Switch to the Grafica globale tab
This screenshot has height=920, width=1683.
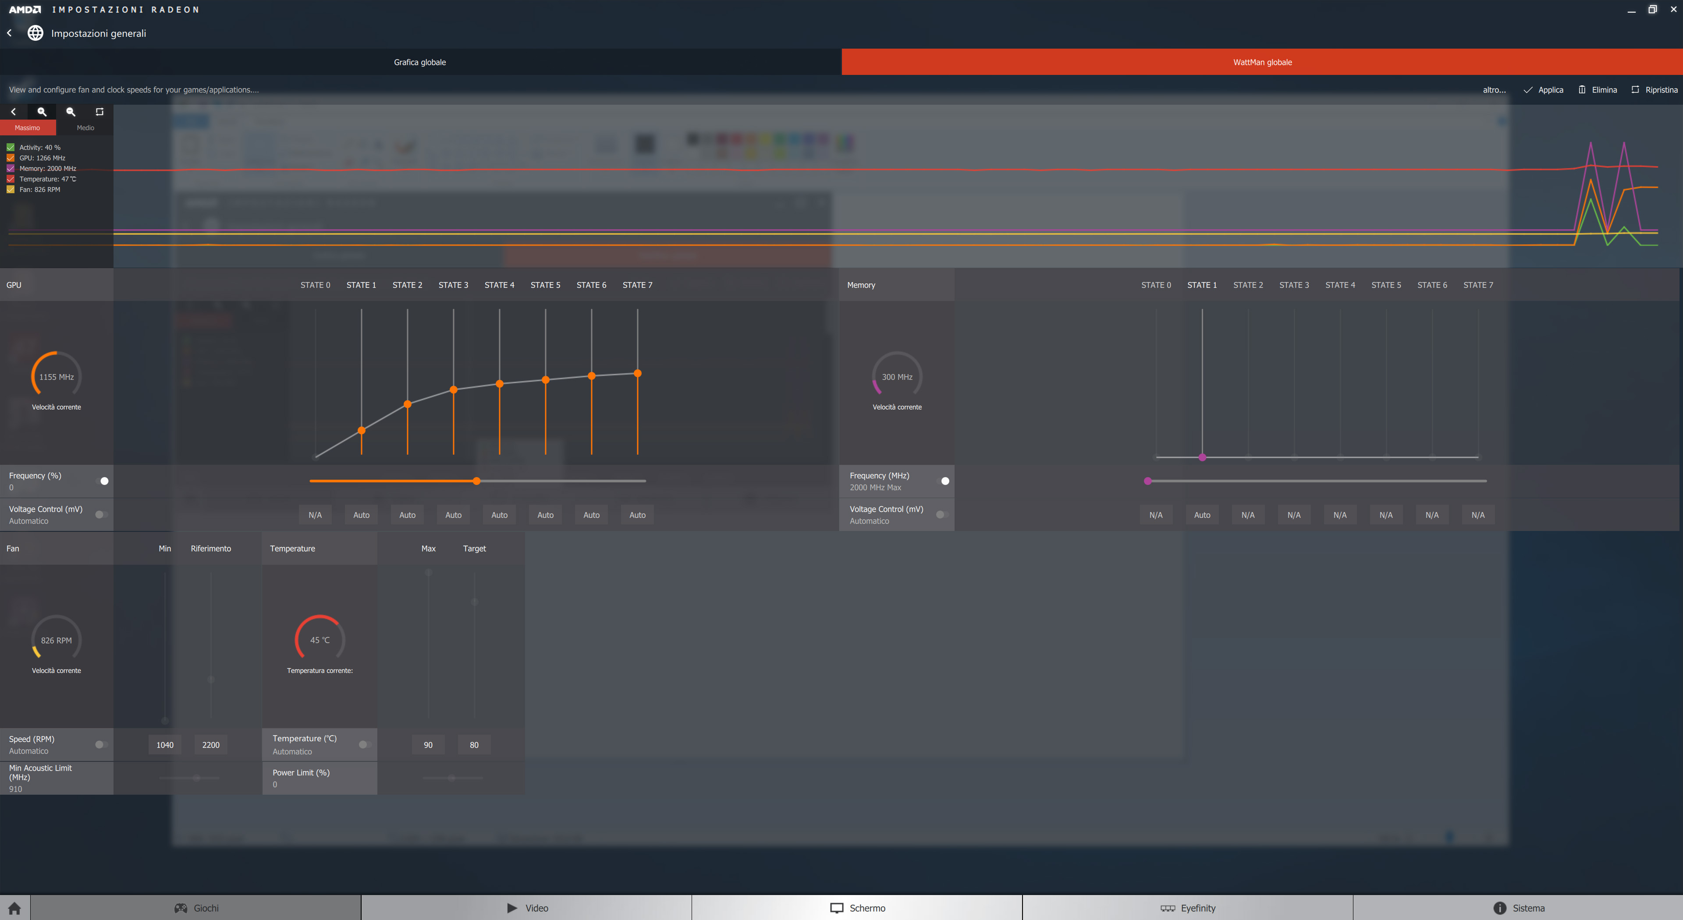click(x=420, y=62)
